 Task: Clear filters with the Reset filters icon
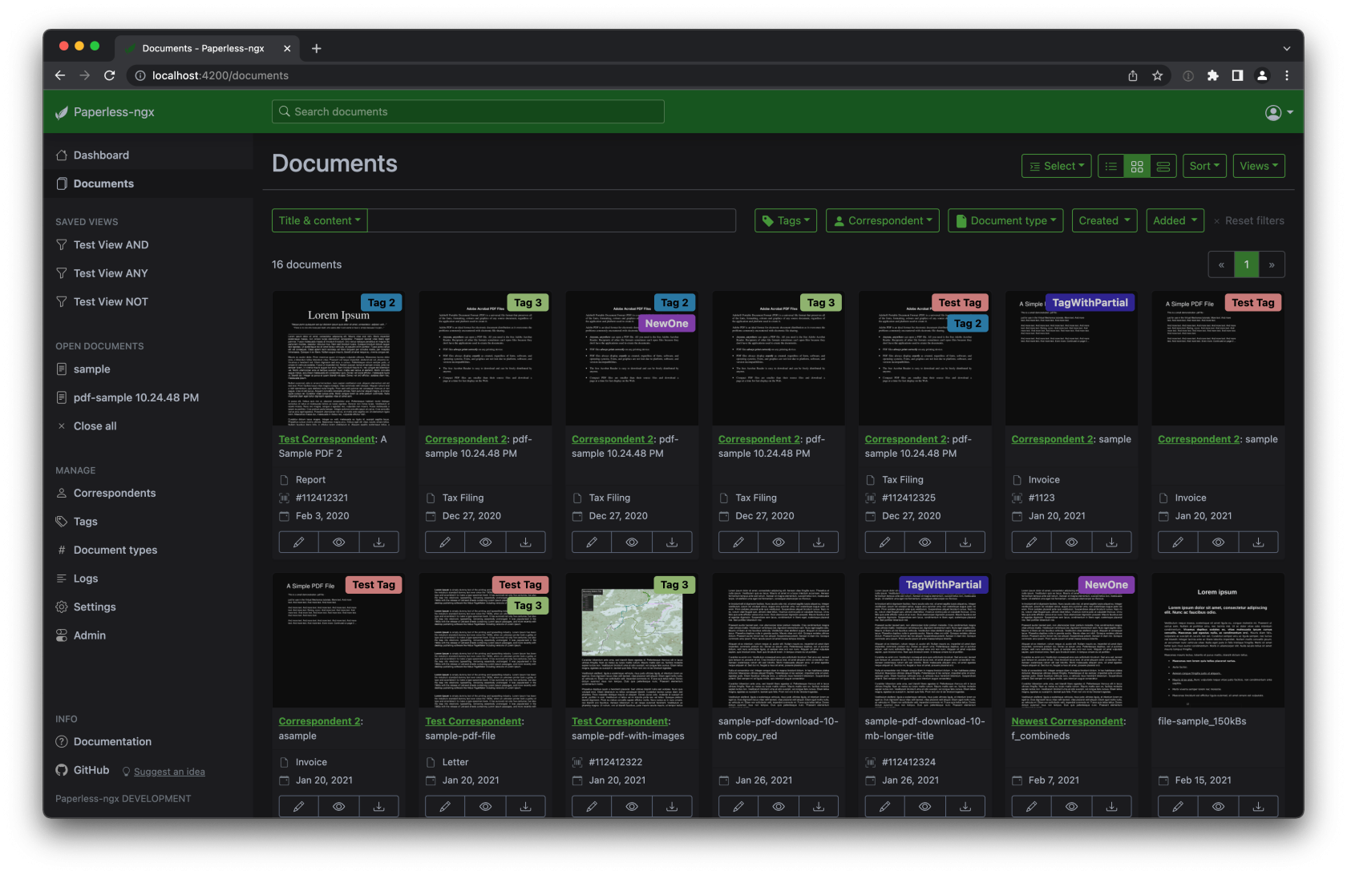pos(1216,220)
